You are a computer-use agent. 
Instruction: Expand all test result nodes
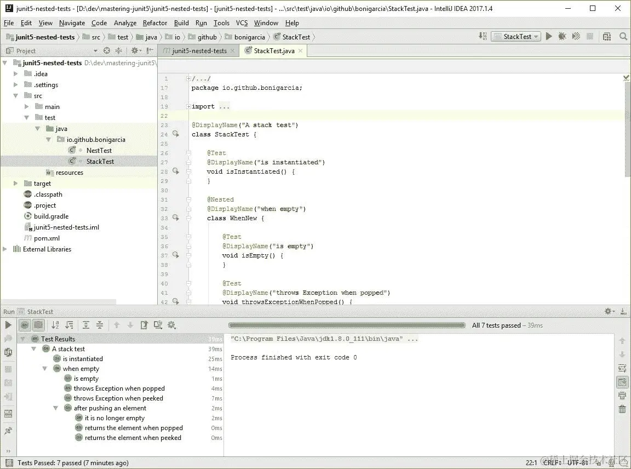[85, 325]
